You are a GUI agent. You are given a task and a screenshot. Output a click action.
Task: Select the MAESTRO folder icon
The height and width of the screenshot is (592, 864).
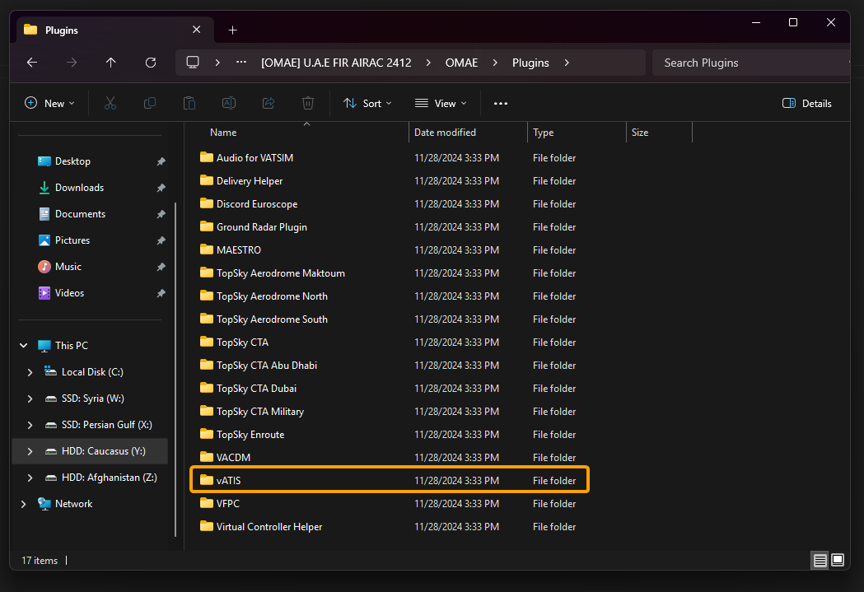click(x=207, y=249)
